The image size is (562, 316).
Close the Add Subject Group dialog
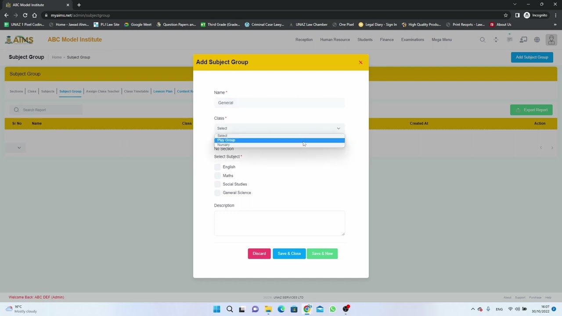coord(360,62)
